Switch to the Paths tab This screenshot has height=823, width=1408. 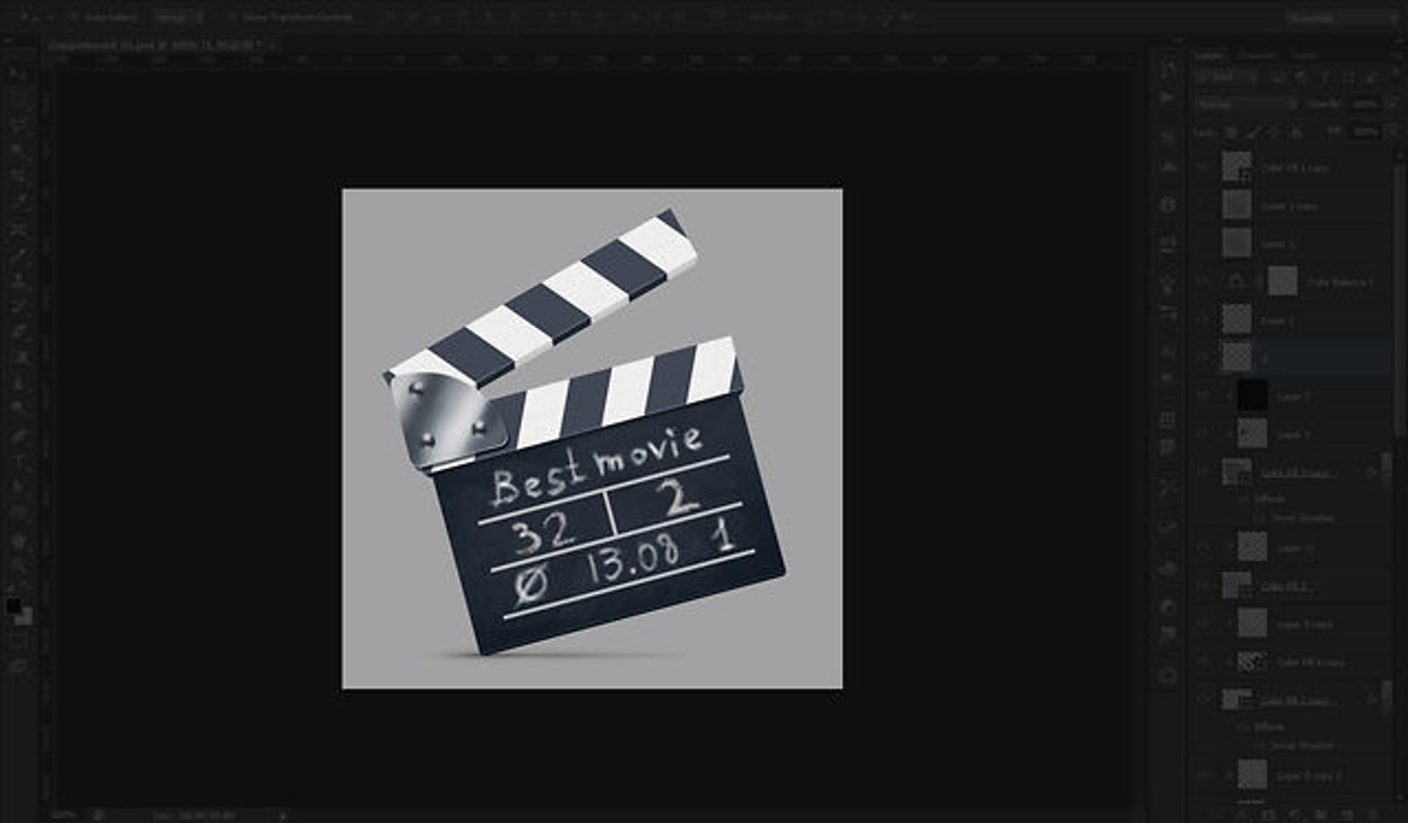pyautogui.click(x=1304, y=56)
